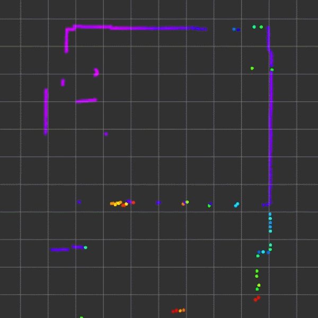Select the far-left vertical magenta wall segment
Viewport: 318px width, 318px height.
tap(46, 111)
